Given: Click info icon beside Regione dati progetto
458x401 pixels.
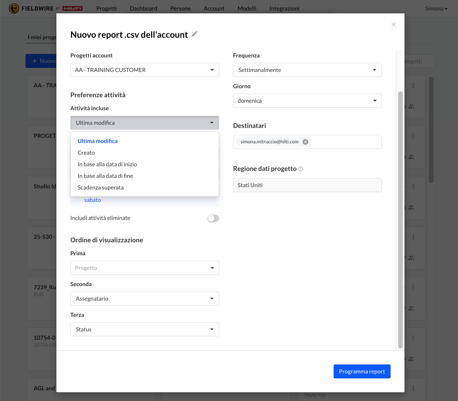Looking at the screenshot, I should [x=301, y=169].
